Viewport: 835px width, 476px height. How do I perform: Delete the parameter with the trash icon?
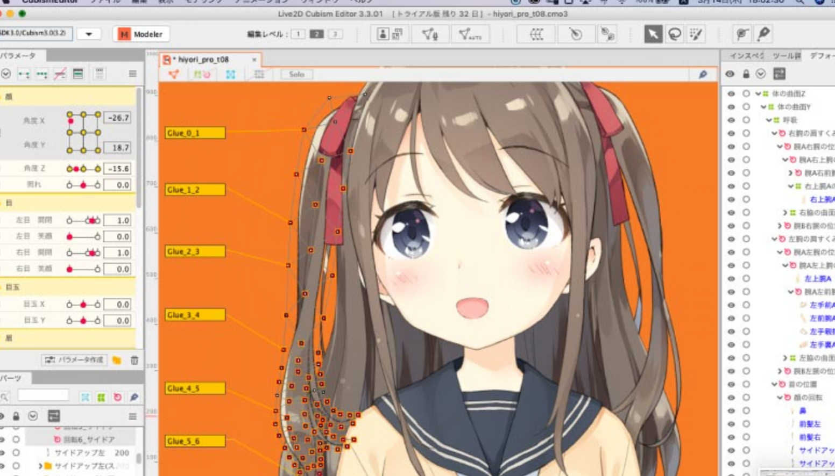(x=134, y=360)
